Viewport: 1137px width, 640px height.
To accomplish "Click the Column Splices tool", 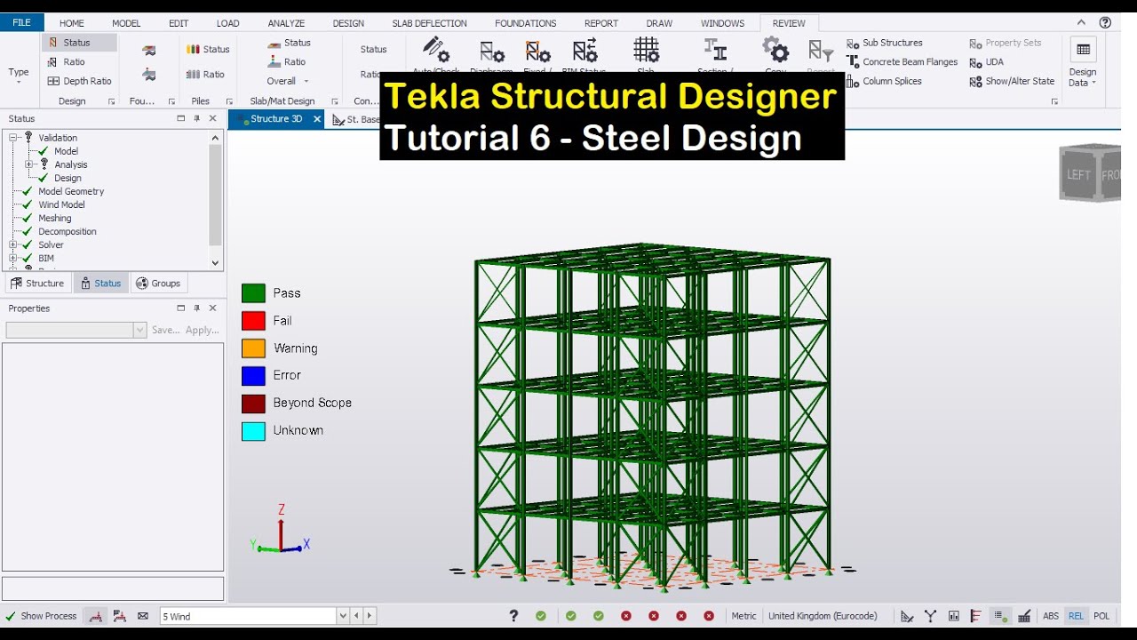I will [884, 81].
